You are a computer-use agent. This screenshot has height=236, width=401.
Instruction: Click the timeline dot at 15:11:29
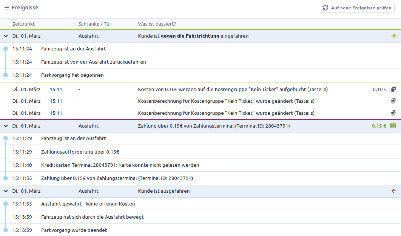pos(6,139)
